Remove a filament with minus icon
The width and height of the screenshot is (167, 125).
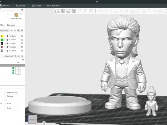tap(15, 31)
